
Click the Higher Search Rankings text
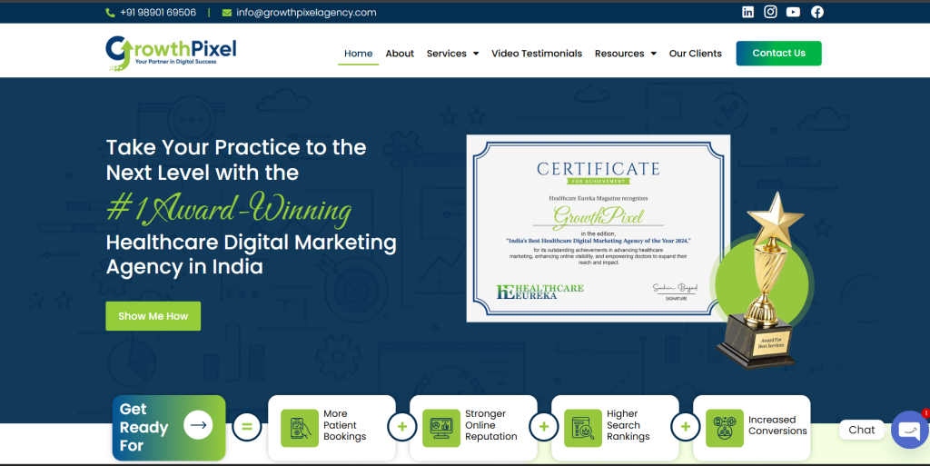tap(628, 425)
